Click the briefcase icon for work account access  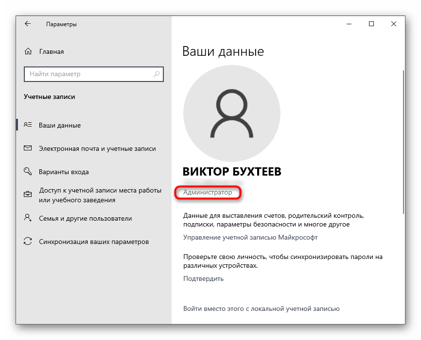(x=28, y=195)
